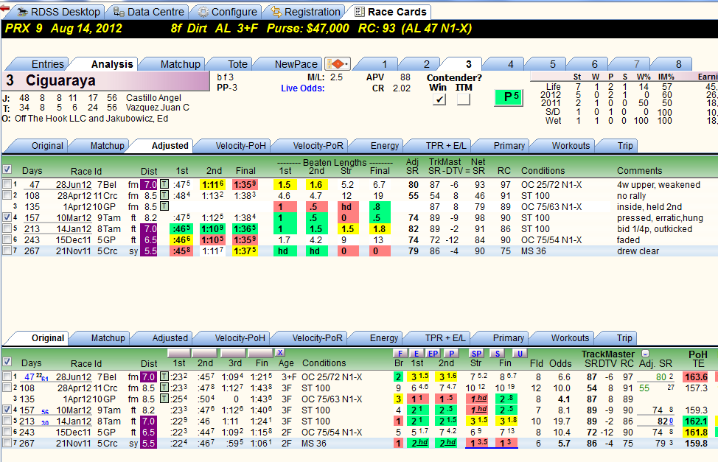This screenshot has height=462, width=718.
Task: Click the turf T icon on lower Original row 28Apr12
Action: tap(164, 388)
